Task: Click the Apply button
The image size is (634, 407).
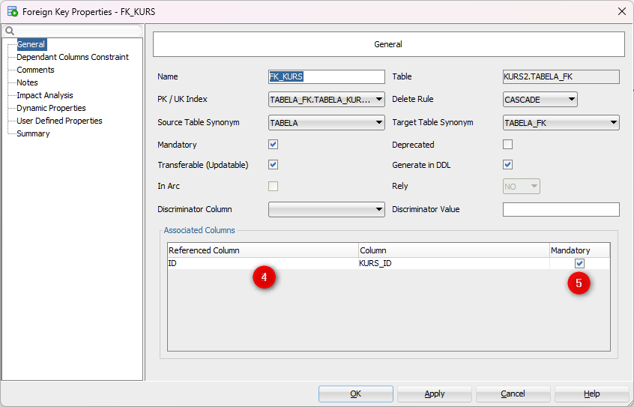Action: pos(435,394)
